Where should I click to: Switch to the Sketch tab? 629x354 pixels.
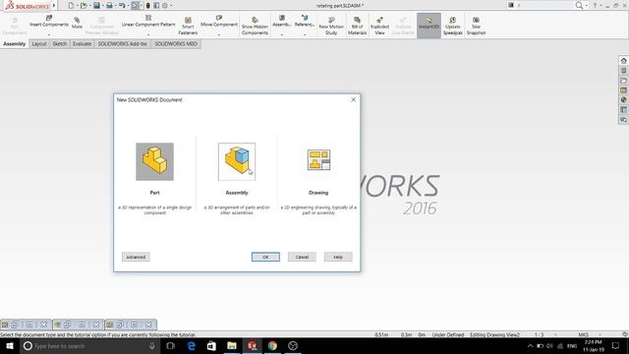tap(59, 43)
